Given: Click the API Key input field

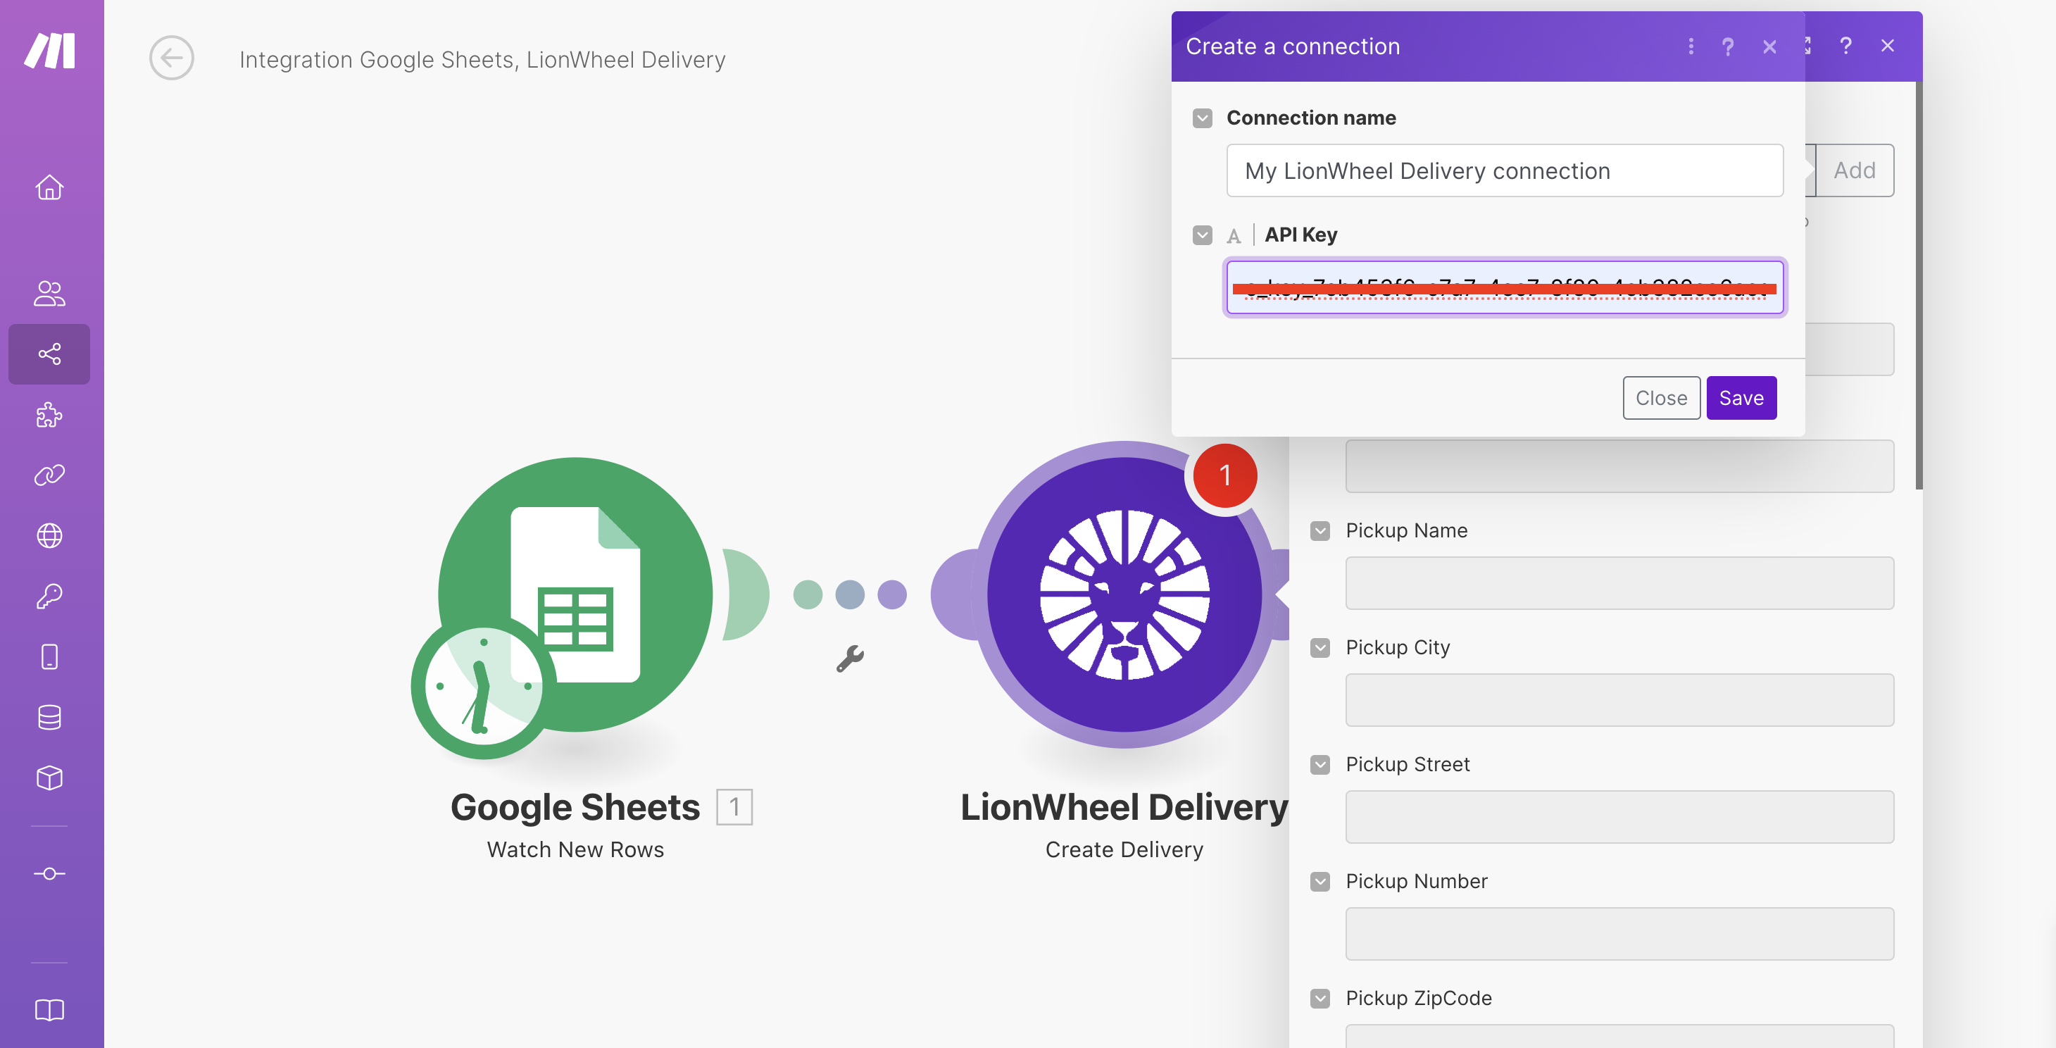Looking at the screenshot, I should (x=1505, y=287).
